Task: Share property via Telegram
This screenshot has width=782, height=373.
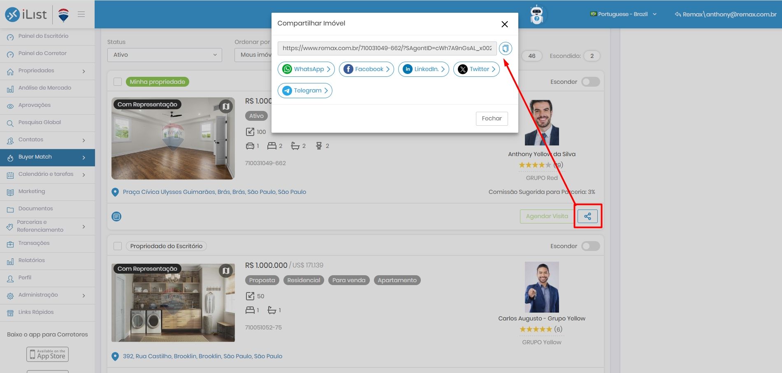Action: [x=305, y=90]
